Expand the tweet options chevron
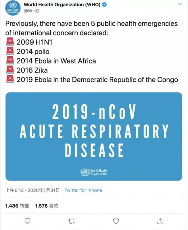The image size is (188, 230). tap(180, 4)
